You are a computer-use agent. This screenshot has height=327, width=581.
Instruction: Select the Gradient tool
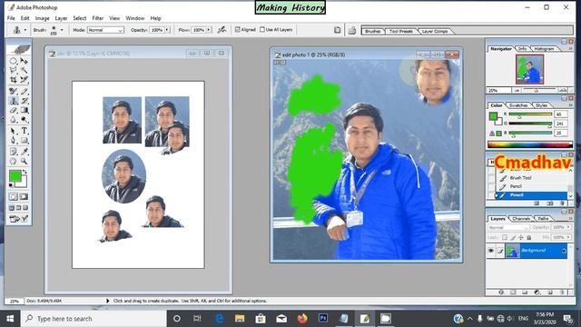[x=25, y=110]
